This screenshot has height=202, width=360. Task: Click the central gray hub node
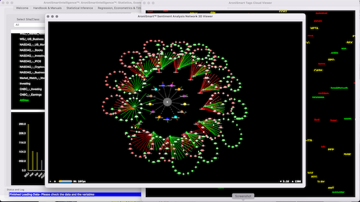[168, 102]
